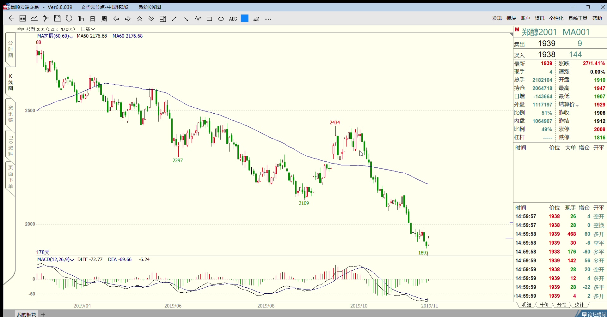
Task: Click the 论坛提问 forum button
Action: [x=594, y=314]
